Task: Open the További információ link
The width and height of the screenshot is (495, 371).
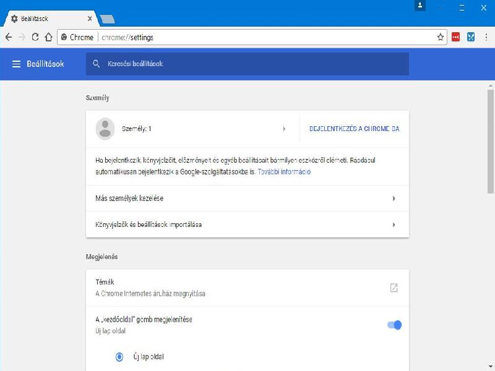Action: point(284,172)
